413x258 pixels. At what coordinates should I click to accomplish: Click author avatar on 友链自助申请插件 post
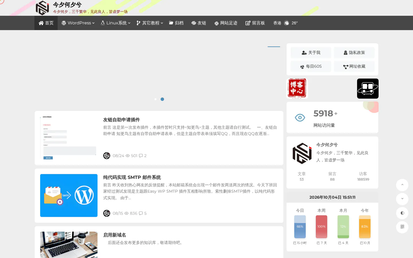pos(107,156)
